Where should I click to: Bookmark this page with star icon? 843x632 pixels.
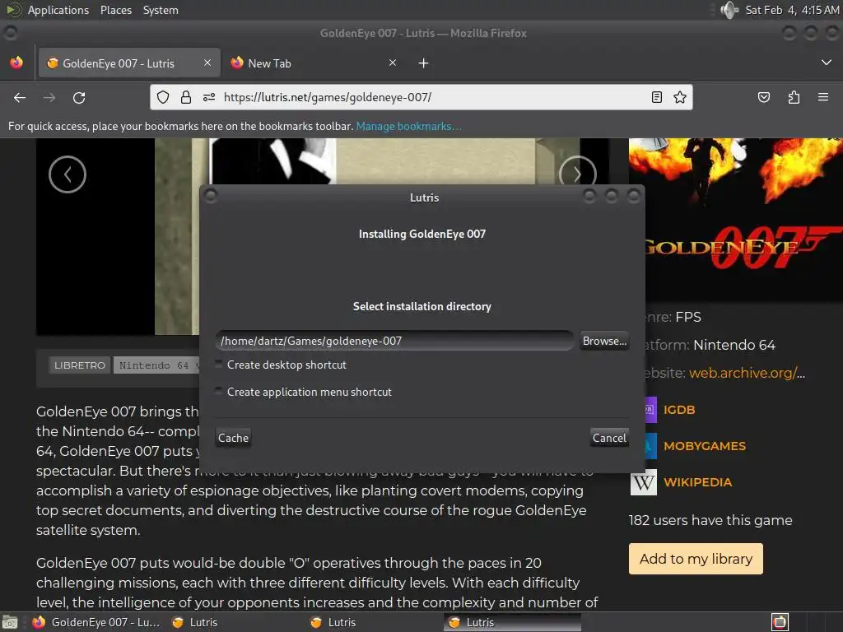click(x=680, y=97)
